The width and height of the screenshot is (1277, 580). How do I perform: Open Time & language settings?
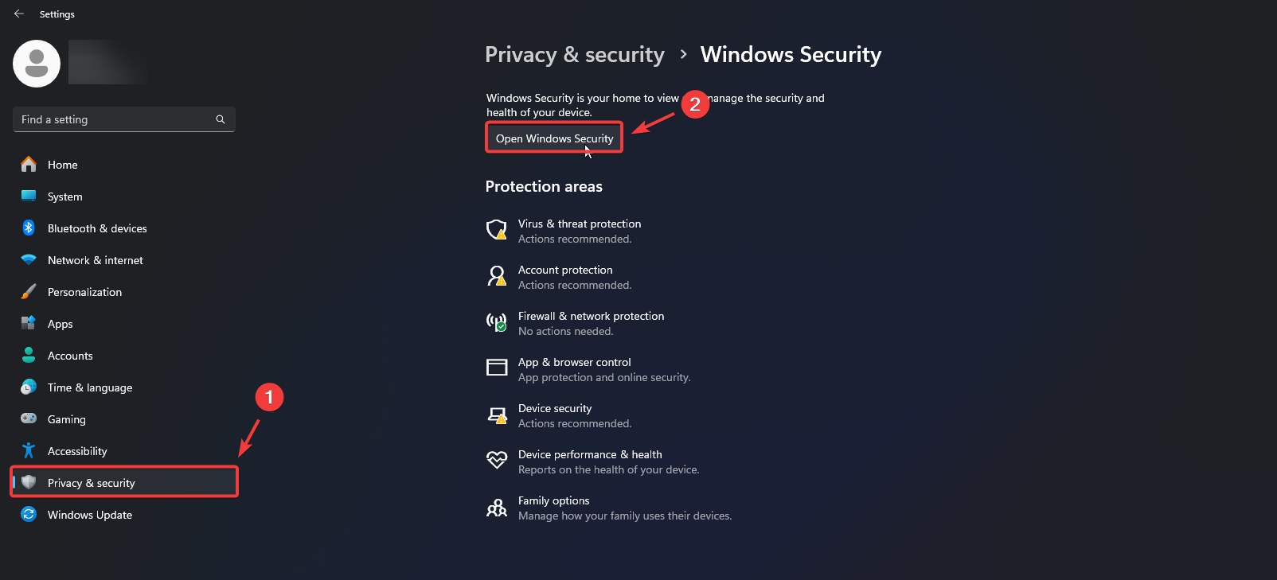click(89, 387)
